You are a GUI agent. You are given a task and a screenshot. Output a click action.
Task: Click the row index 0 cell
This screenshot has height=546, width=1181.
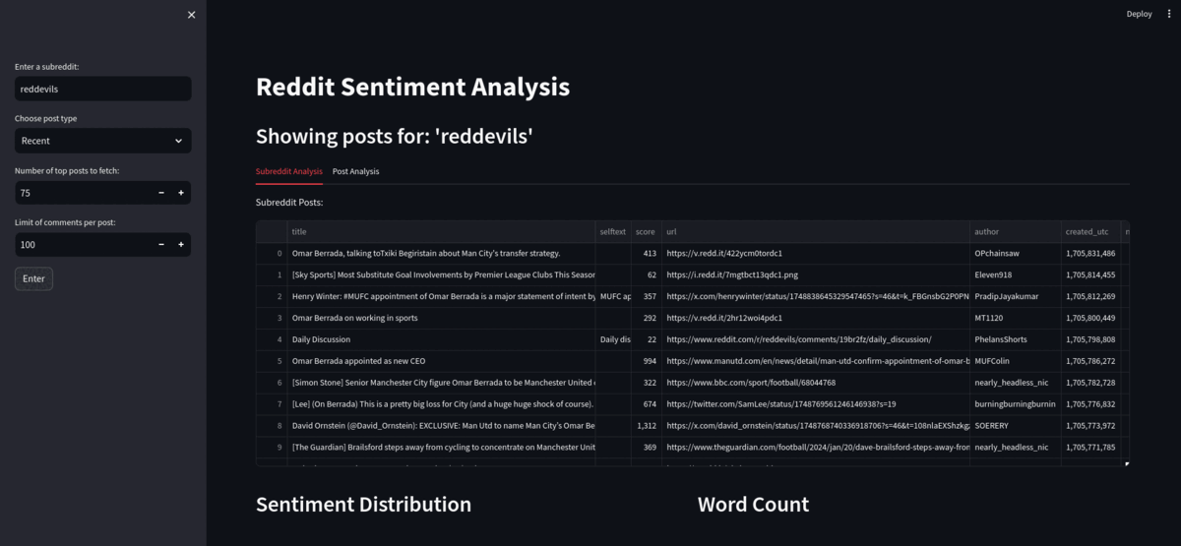(272, 254)
